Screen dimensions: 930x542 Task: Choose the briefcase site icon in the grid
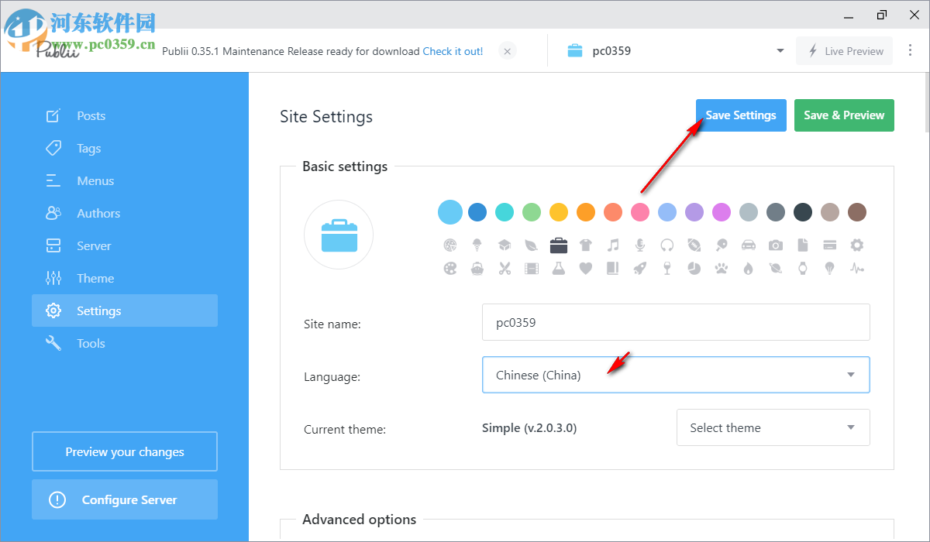pos(559,245)
